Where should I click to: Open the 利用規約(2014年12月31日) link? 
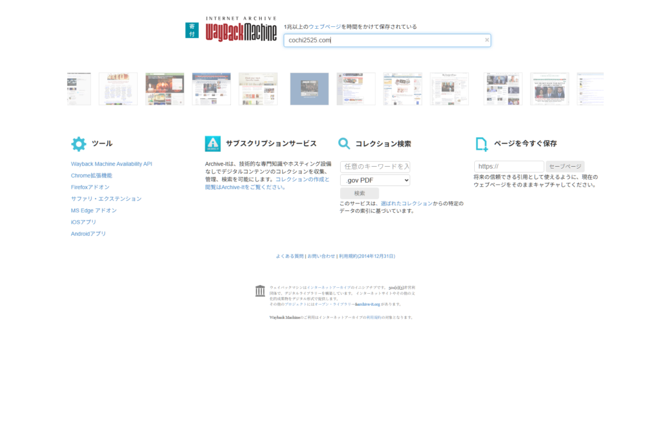click(x=367, y=257)
